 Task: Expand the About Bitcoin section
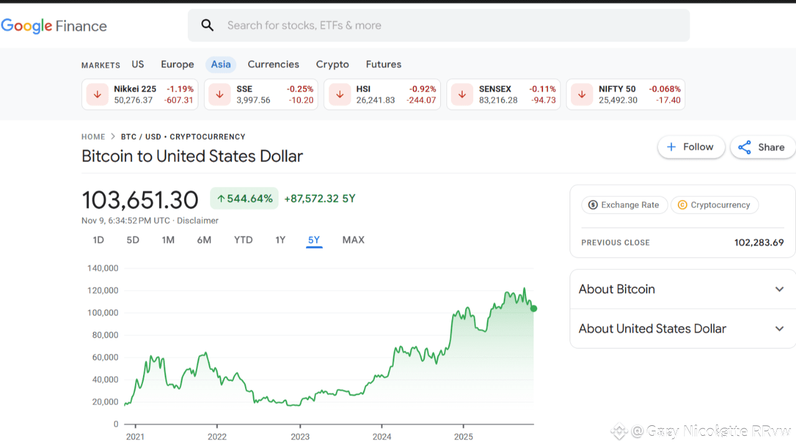coord(779,289)
